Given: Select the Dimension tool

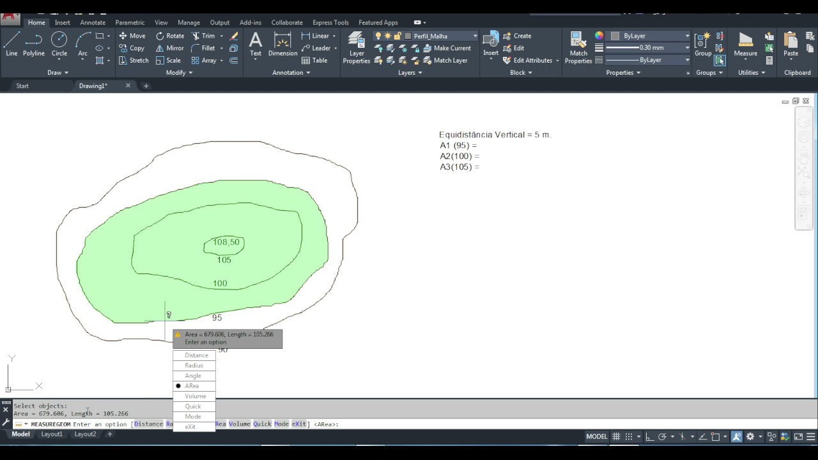Looking at the screenshot, I should point(282,44).
